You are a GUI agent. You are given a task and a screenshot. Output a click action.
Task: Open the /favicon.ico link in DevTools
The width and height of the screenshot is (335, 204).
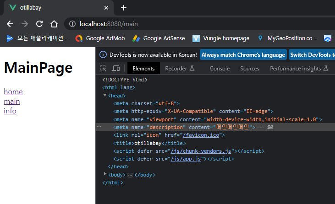(x=201, y=135)
